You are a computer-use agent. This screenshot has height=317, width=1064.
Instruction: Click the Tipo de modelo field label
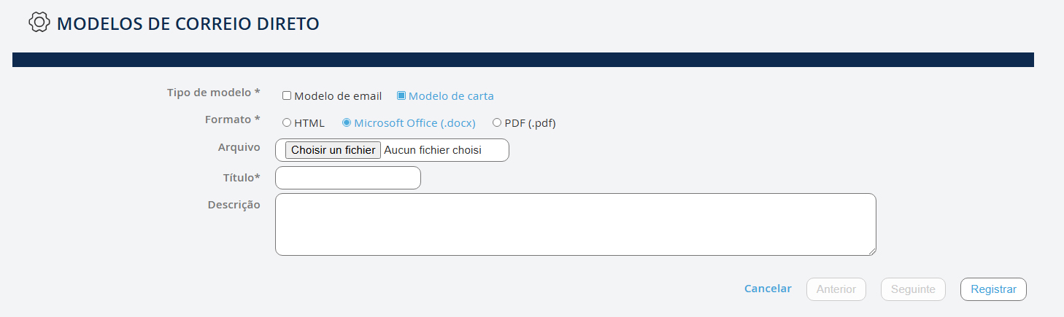[213, 93]
